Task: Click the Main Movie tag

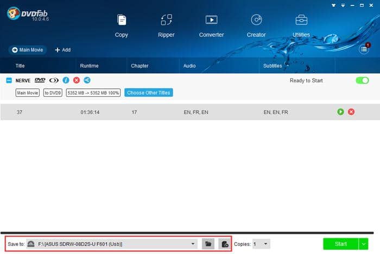Action: click(x=28, y=93)
